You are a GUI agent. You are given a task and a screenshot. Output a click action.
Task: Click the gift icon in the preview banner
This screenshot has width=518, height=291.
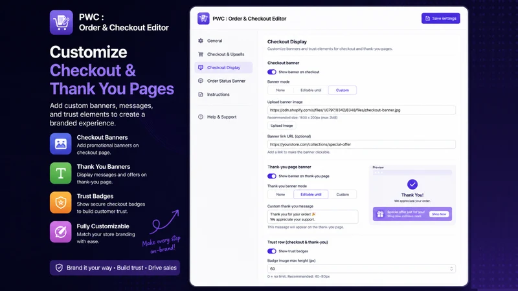380,214
